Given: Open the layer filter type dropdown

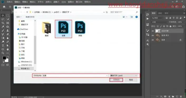Looking at the screenshot, I should 158,18.
